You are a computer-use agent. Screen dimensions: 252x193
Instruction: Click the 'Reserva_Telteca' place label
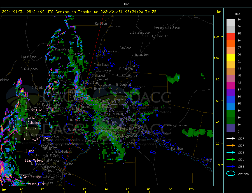167,27
